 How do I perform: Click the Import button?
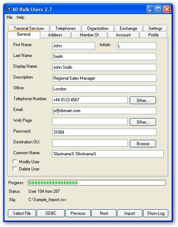(x=130, y=213)
